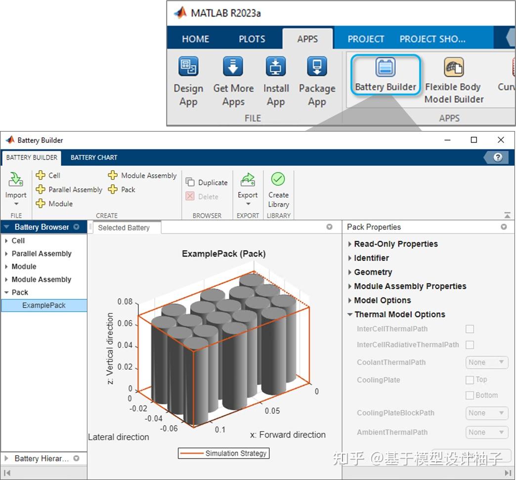Viewport: 516px width, 480px height.
Task: Enable the CoolingPlate Bottom checkbox
Action: point(470,395)
